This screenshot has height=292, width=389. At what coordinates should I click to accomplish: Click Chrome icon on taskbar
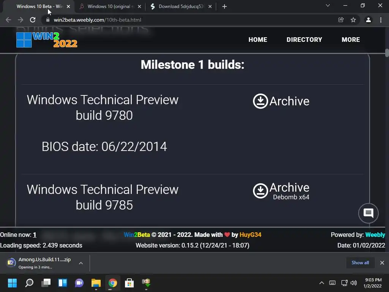coord(112,283)
